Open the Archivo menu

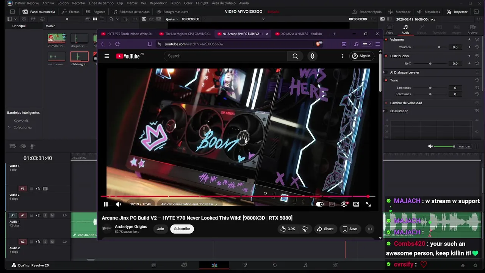(48, 3)
